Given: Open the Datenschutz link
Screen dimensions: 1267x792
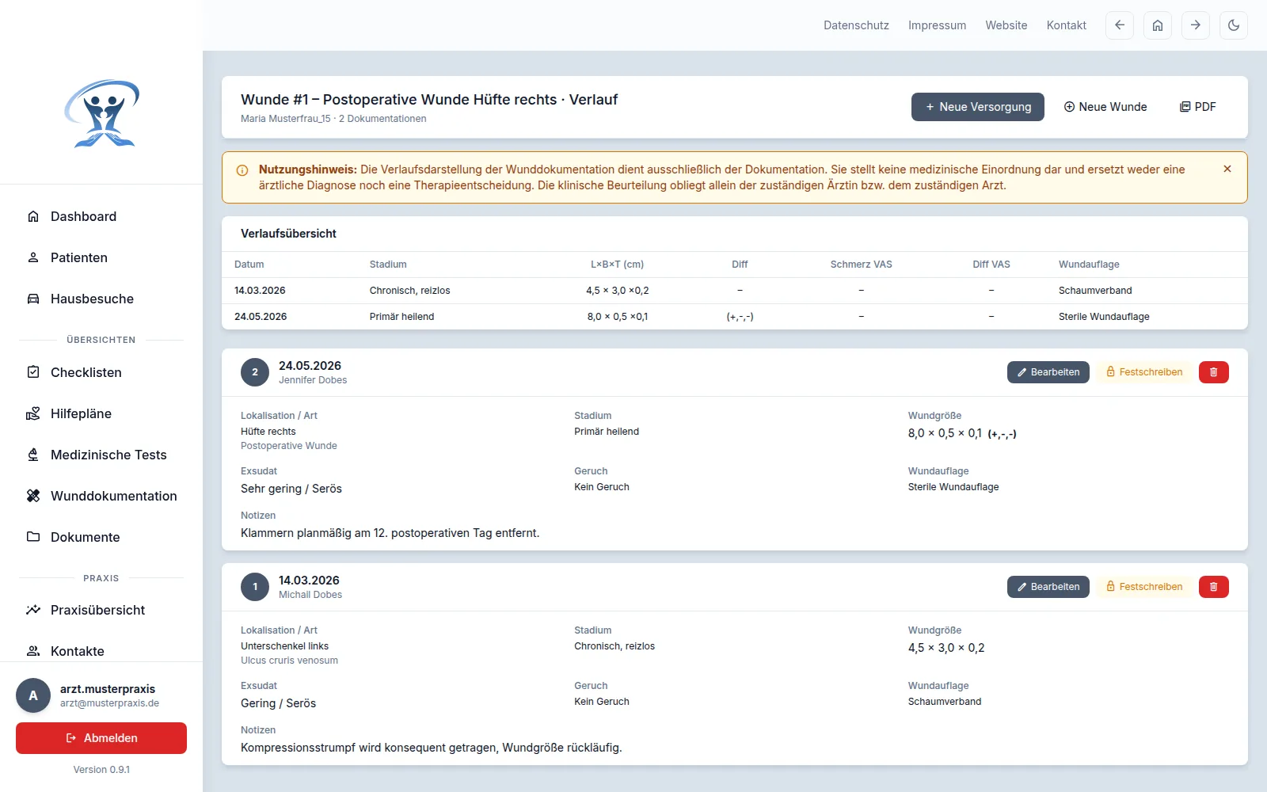Looking at the screenshot, I should pyautogui.click(x=856, y=25).
